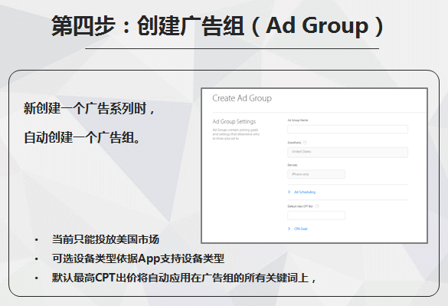The height and width of the screenshot is (306, 448).
Task: Open the Devices 'iPhone only' dropdown
Action: (316, 174)
